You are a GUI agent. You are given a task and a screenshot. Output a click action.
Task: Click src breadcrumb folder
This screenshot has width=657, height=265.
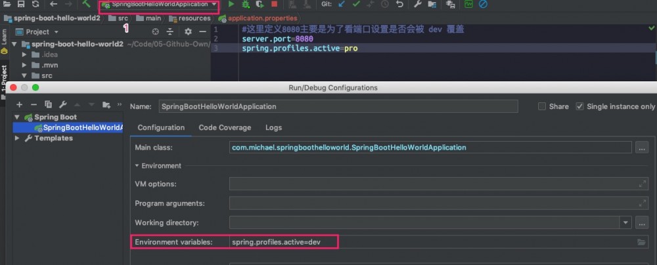coord(118,18)
